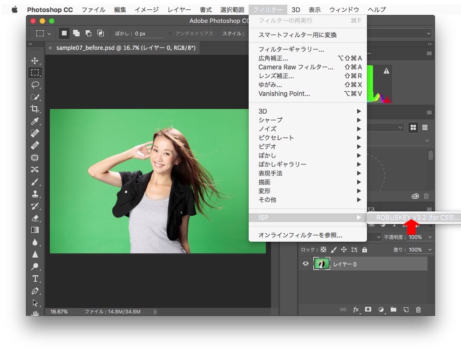Open the ファイル menu
Image resolution: width=461 pixels, height=353 pixels.
coord(94,10)
